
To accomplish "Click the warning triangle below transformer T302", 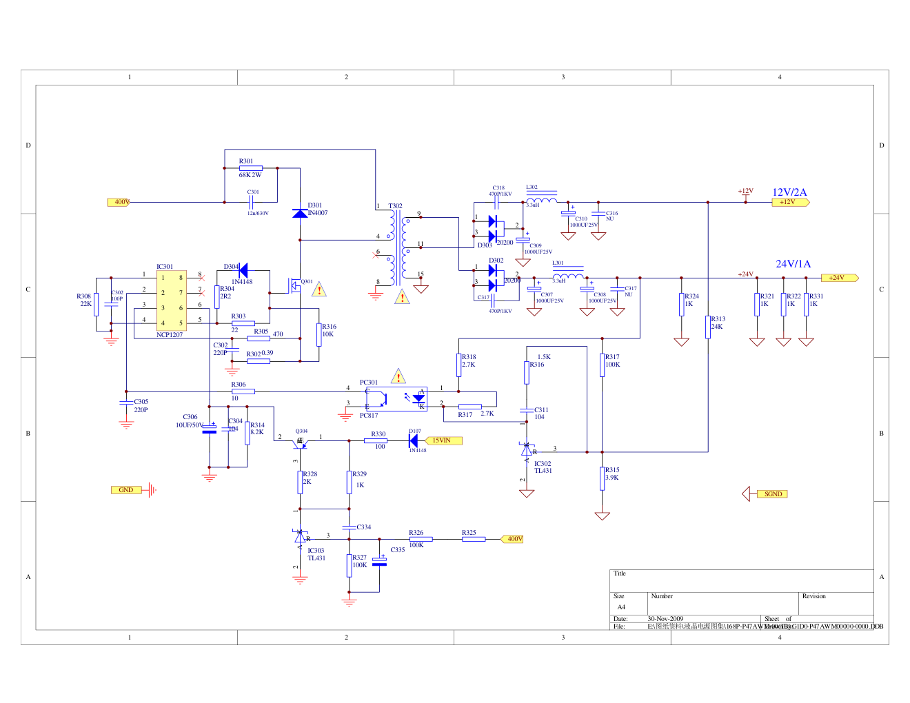I will pyautogui.click(x=401, y=297).
